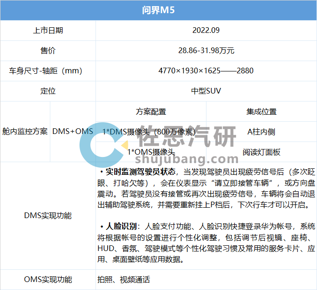Click the A柱内侧 cell
Image resolution: width=317 pixels, height=290 pixels.
tap(262, 132)
